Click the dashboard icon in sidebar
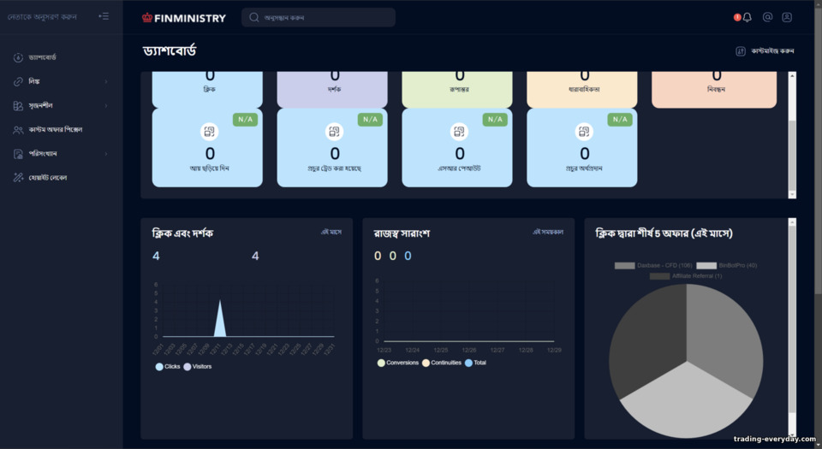The width and height of the screenshot is (822, 449). click(18, 57)
